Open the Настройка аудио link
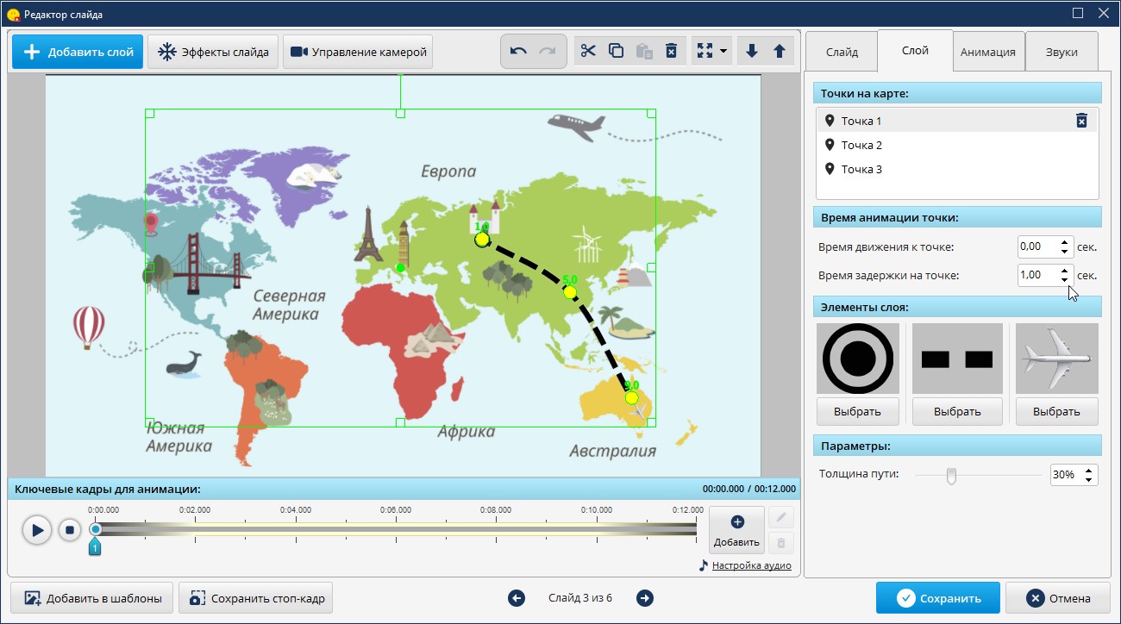The height and width of the screenshot is (624, 1121). click(751, 565)
